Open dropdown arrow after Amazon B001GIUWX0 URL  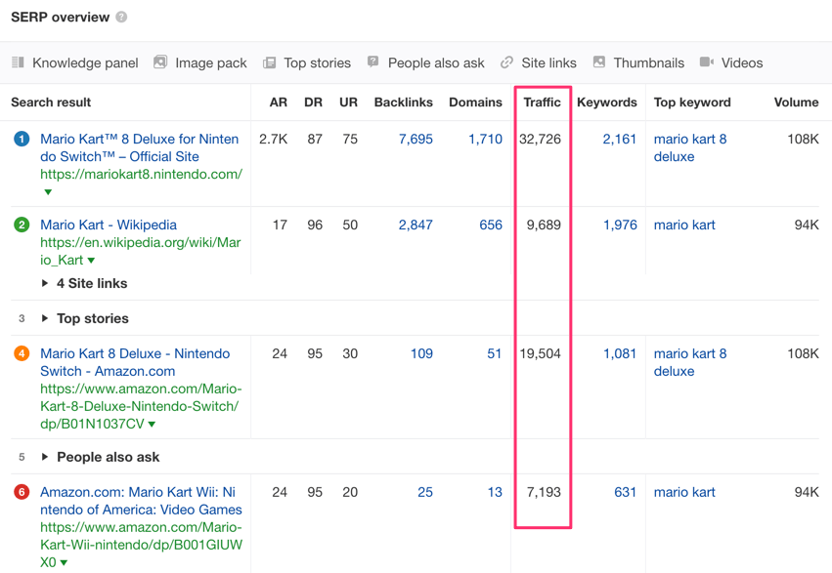pos(64,563)
